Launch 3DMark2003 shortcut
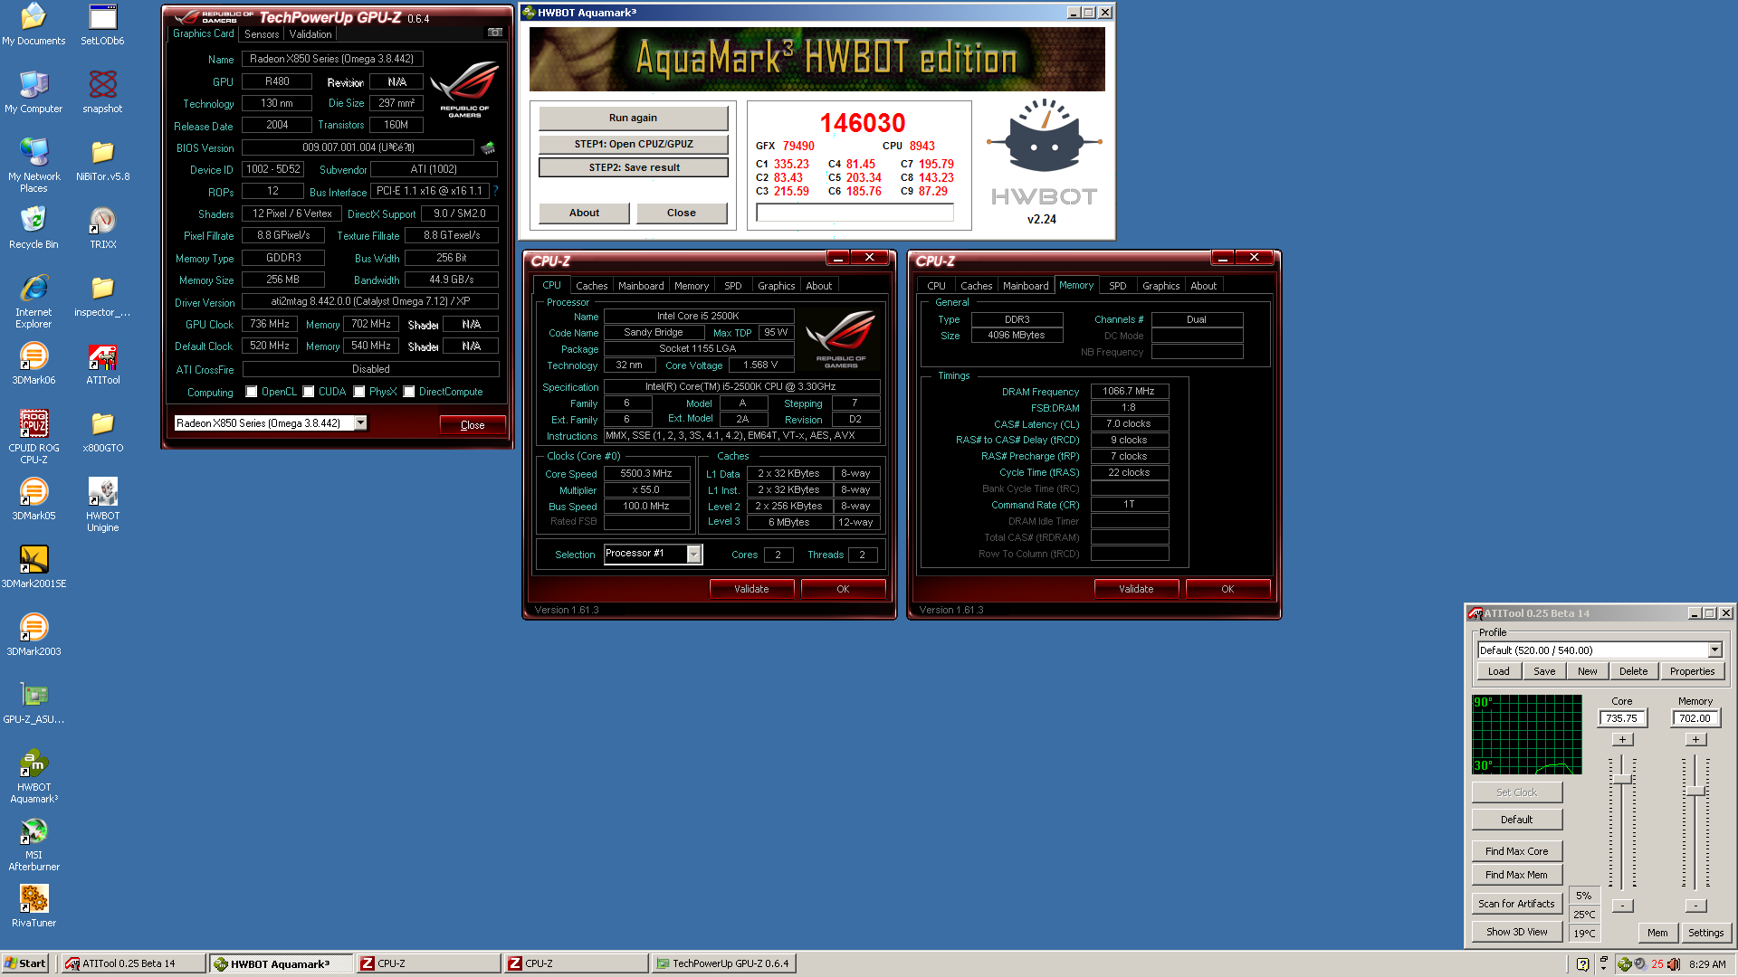1738x977 pixels. (x=33, y=635)
